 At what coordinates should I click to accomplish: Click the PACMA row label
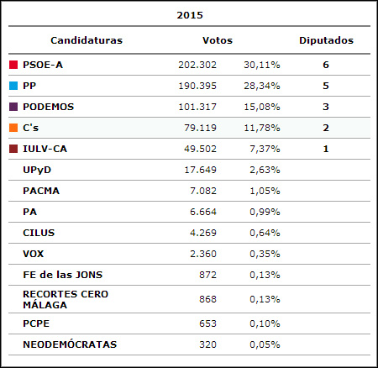pyautogui.click(x=41, y=191)
